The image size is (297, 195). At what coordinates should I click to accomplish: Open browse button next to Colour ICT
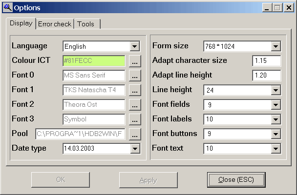[x=135, y=61]
